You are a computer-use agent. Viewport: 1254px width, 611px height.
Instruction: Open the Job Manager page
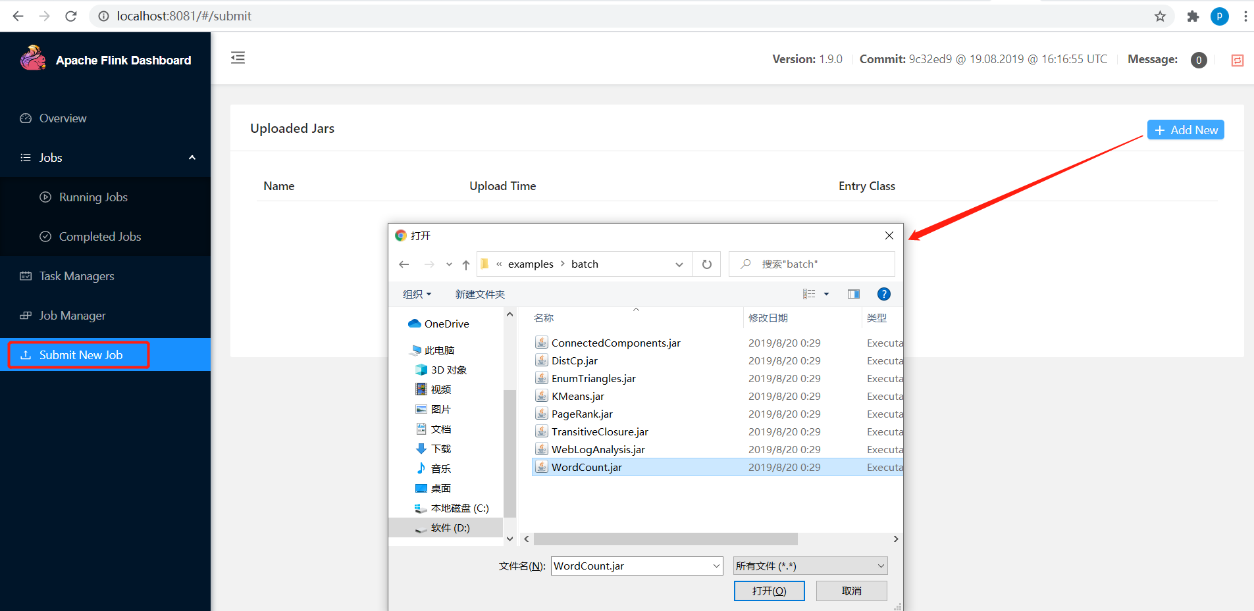[71, 315]
